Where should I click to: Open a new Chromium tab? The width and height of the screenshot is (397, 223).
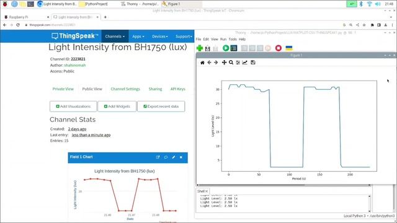click(x=105, y=17)
